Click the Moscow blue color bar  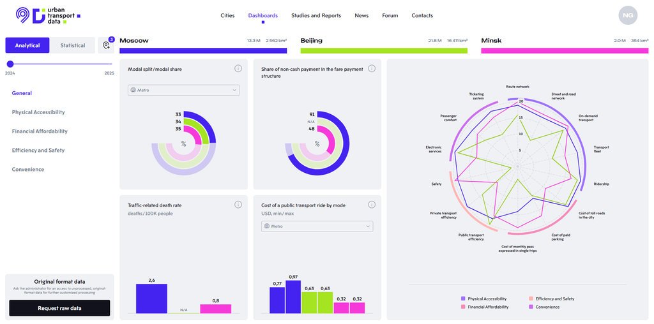point(203,50)
